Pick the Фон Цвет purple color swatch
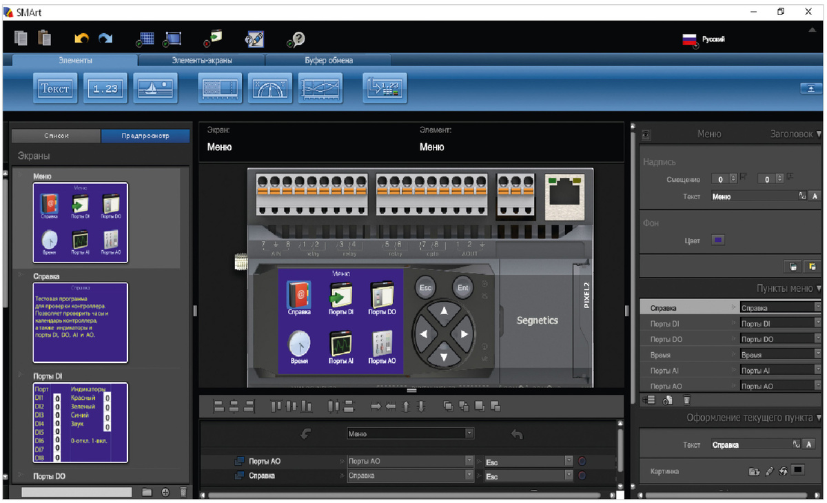Screen dimensions: 827x503 718,240
